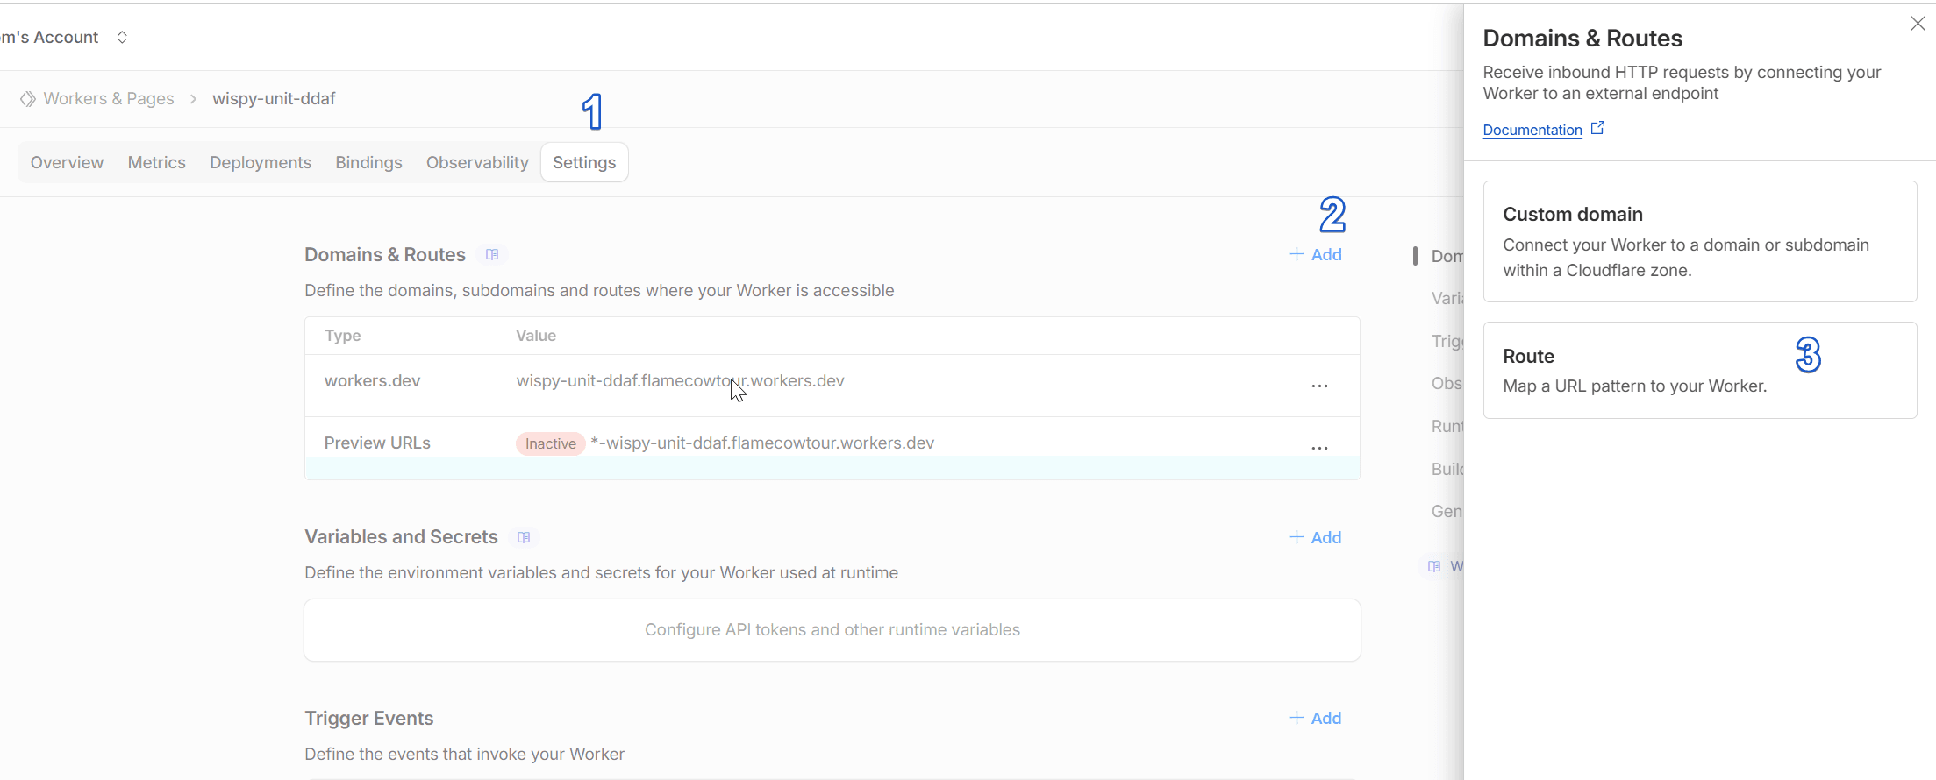Open three-dot menu for workers.dev row
This screenshot has width=1936, height=780.
[1319, 386]
